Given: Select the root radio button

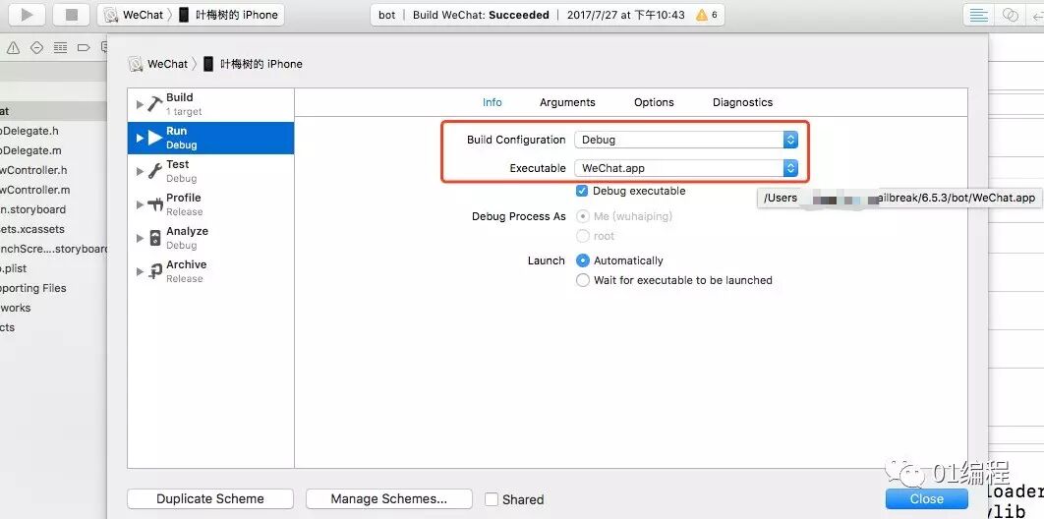Looking at the screenshot, I should tap(583, 236).
